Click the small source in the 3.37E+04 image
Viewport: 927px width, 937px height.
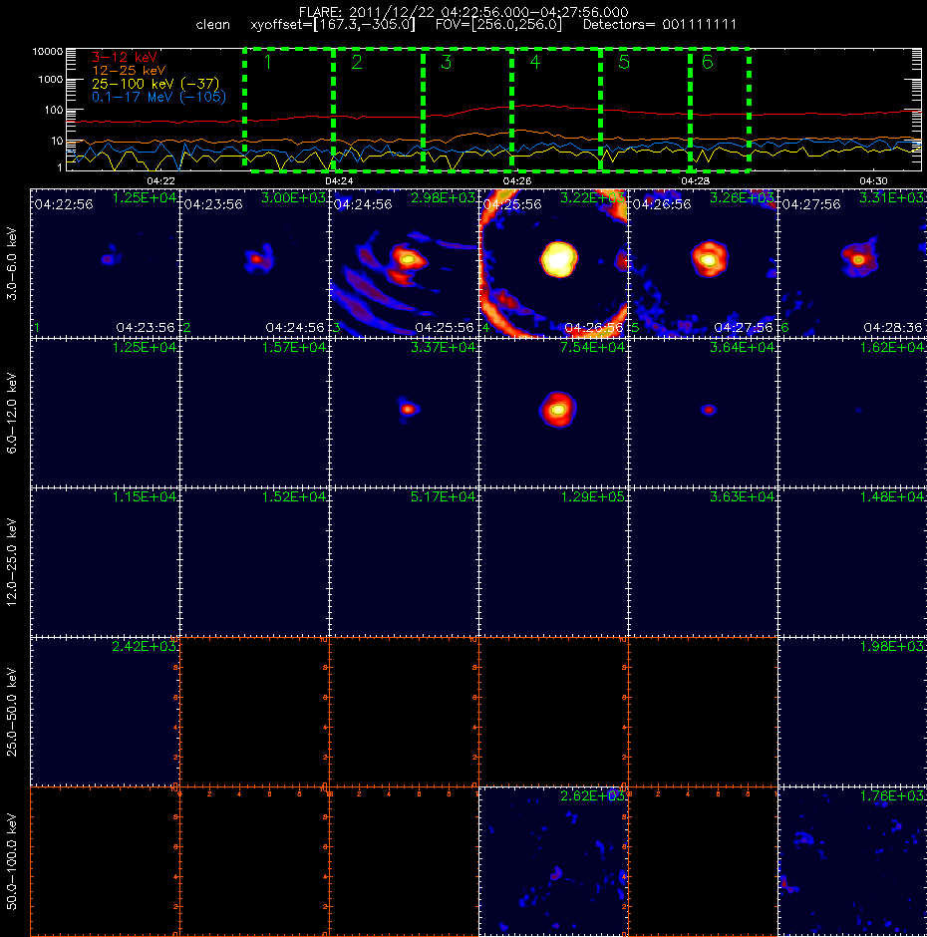[409, 410]
